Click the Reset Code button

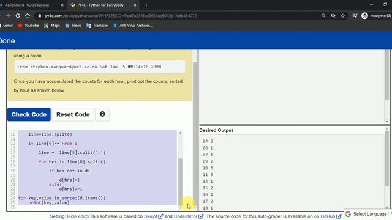(x=73, y=114)
